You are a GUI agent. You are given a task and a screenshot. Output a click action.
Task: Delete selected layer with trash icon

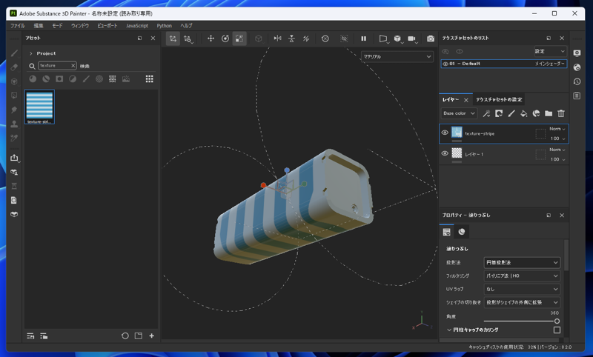click(561, 113)
